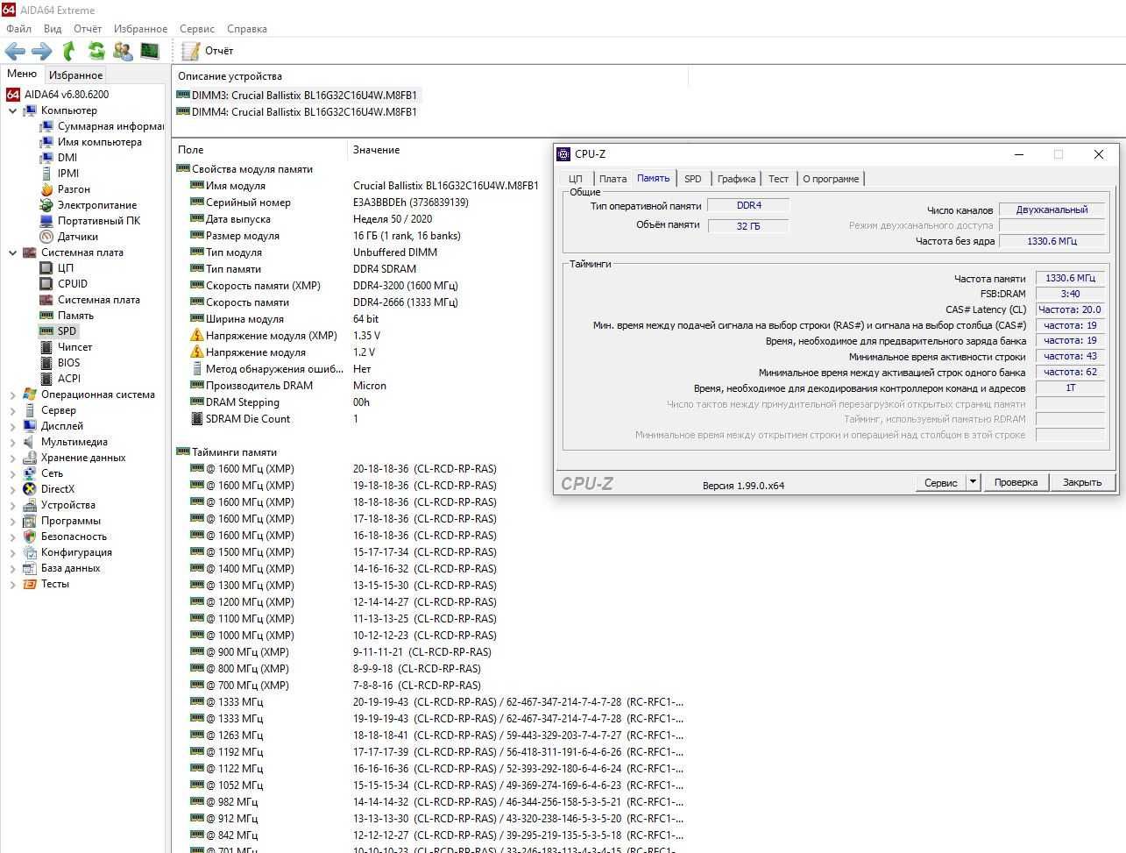Select Разгон tree item
This screenshot has height=853, width=1126.
point(74,189)
